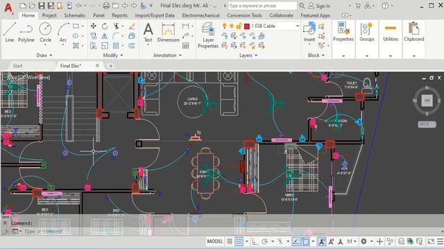444x250 pixels.
Task: Toggle object snap tracking in status bar
Action: pos(296,242)
